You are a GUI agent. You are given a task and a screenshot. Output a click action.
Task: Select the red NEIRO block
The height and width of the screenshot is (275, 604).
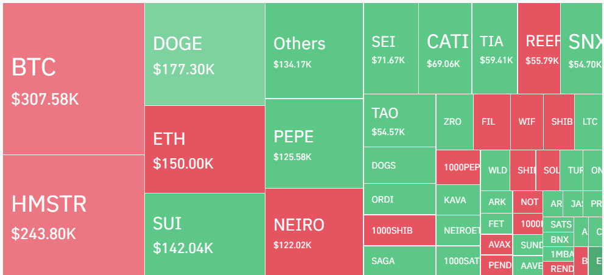tap(314, 232)
